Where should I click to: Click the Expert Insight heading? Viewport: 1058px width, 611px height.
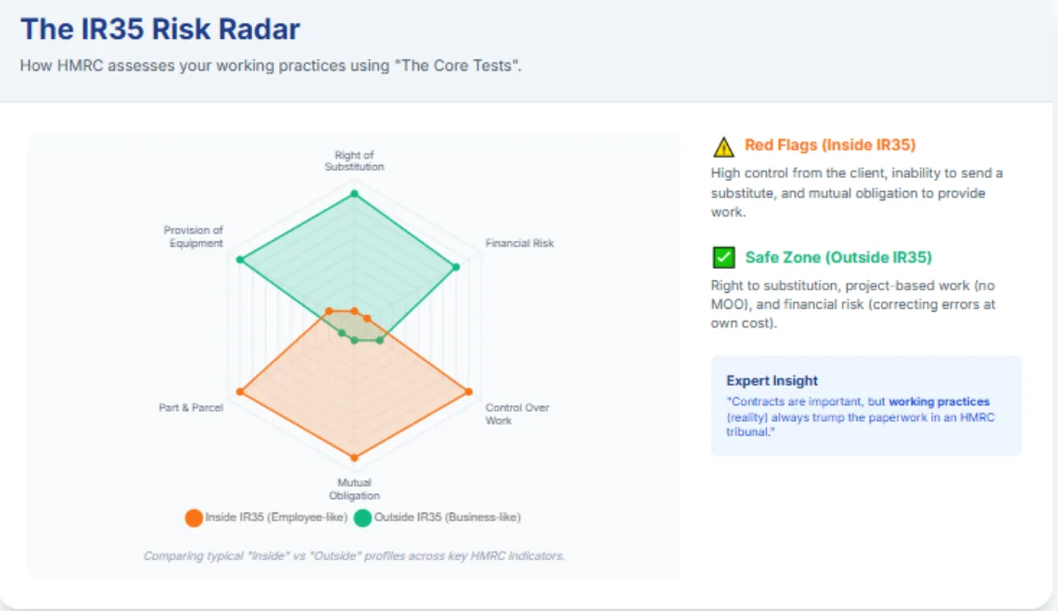tap(771, 380)
